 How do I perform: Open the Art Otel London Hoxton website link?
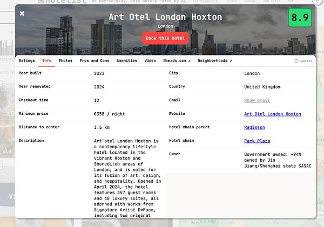[273, 114]
